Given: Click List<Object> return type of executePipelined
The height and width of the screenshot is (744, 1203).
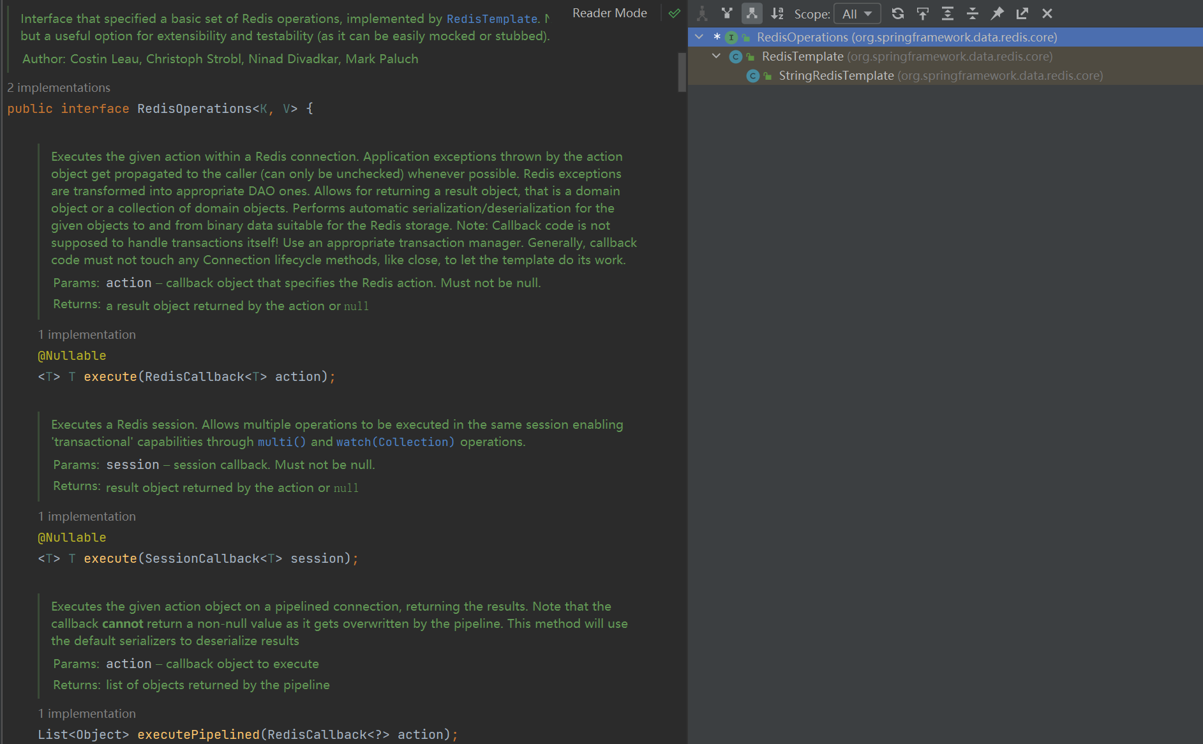Looking at the screenshot, I should point(84,734).
